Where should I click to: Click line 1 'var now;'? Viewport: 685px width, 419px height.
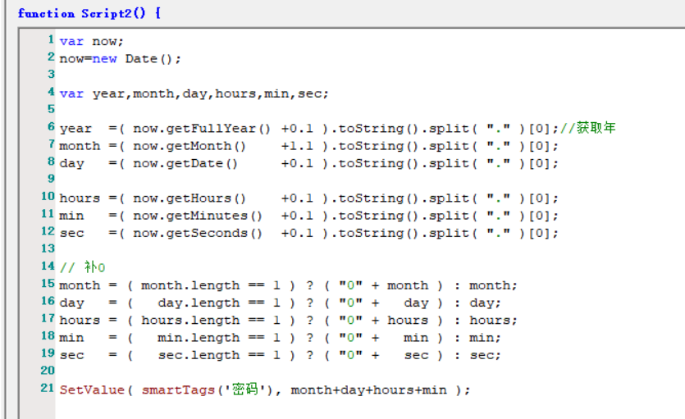click(x=92, y=42)
